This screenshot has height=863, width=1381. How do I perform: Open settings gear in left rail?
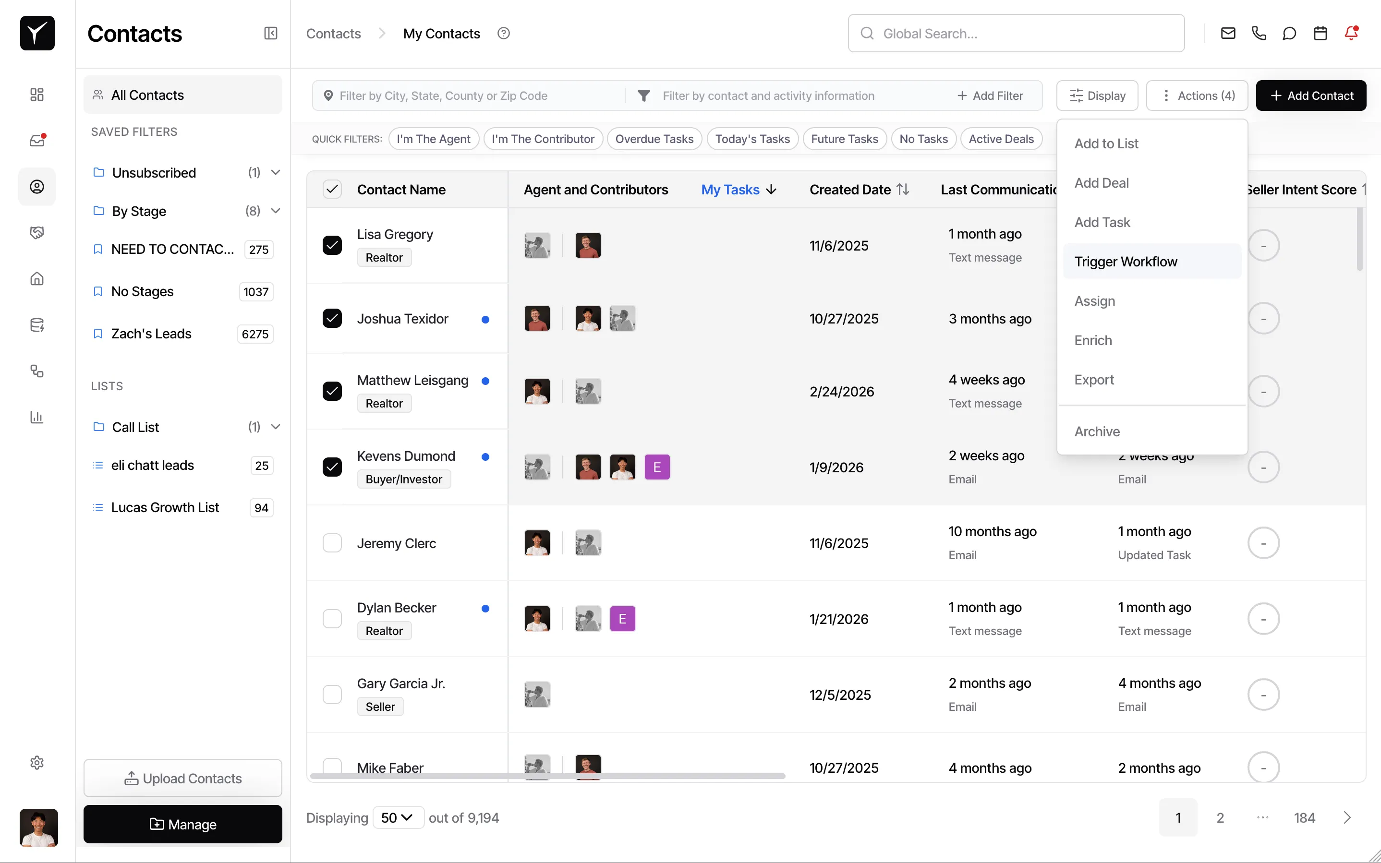(37, 763)
